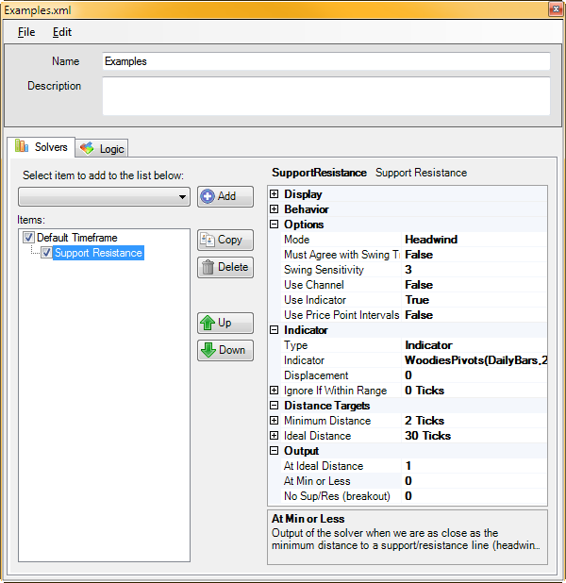
Task: Switch to the Logic tab
Action: [x=102, y=149]
